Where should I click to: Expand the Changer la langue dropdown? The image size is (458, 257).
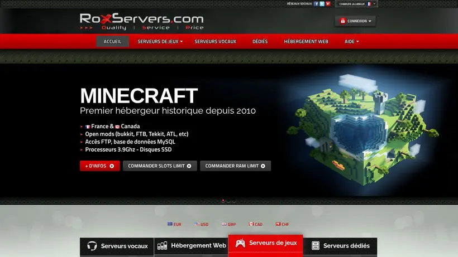(x=356, y=4)
